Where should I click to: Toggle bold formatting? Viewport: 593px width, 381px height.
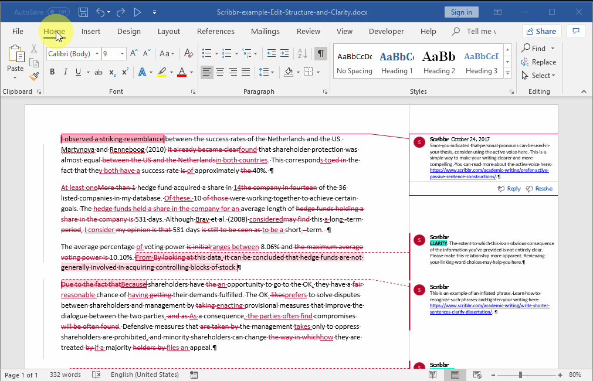(x=52, y=72)
